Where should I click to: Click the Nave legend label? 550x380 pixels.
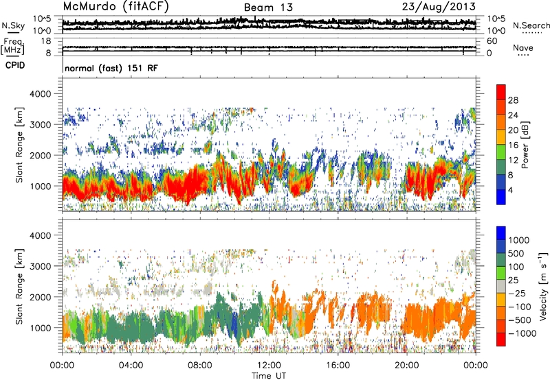pyautogui.click(x=523, y=47)
